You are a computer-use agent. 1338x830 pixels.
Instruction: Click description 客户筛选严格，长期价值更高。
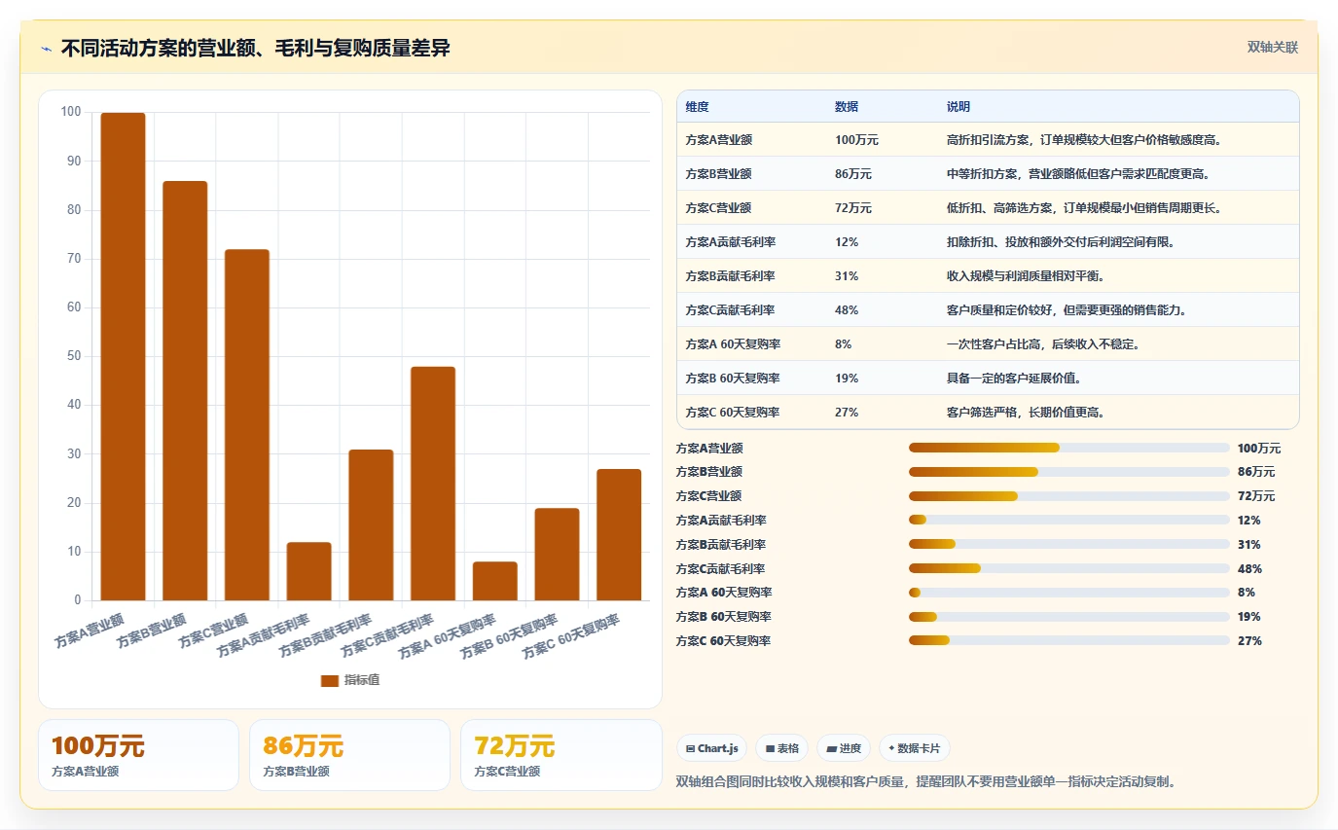point(1026,413)
